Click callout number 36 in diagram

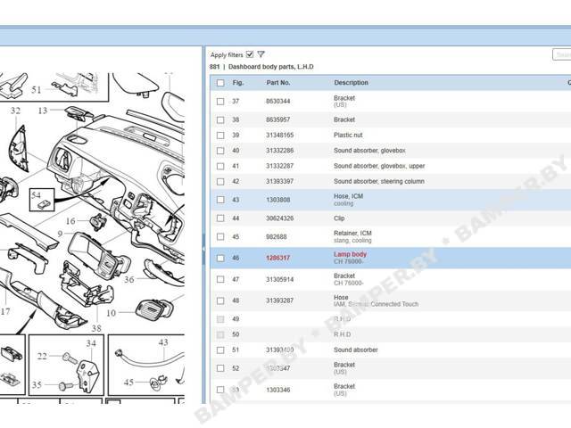pyautogui.click(x=128, y=279)
